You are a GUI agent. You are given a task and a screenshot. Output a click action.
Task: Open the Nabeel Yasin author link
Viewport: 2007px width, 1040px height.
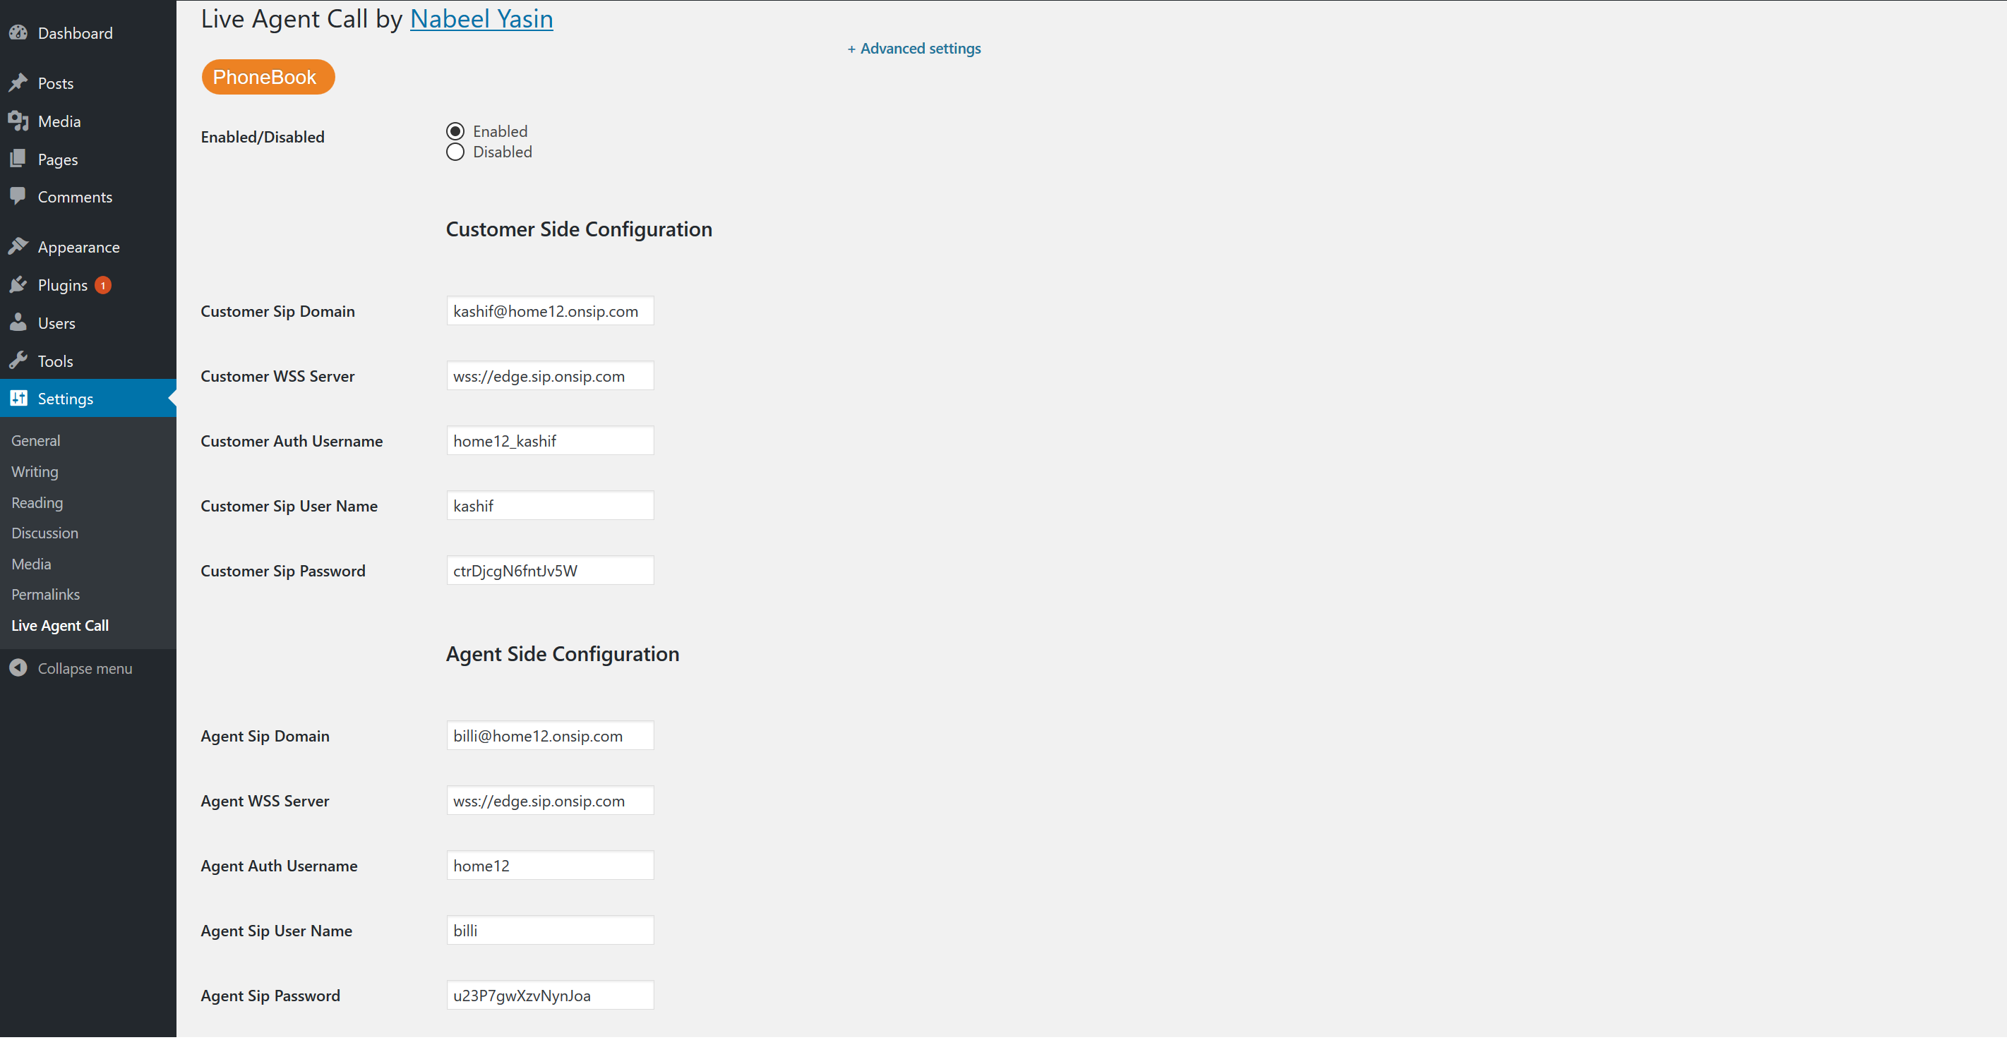click(x=481, y=18)
